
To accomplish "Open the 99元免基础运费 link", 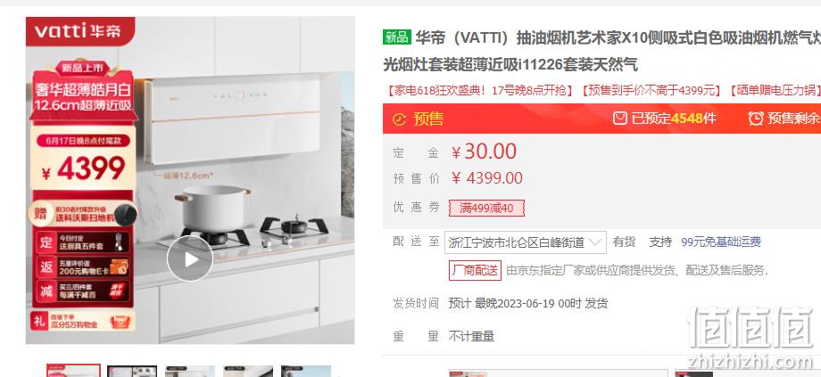I will pyautogui.click(x=721, y=242).
